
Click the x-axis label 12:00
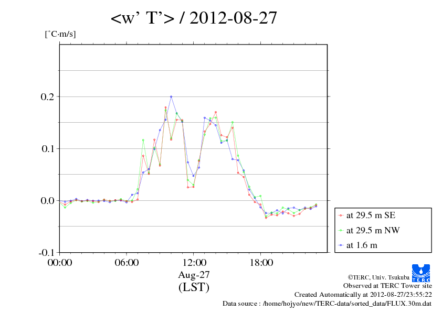click(194, 263)
